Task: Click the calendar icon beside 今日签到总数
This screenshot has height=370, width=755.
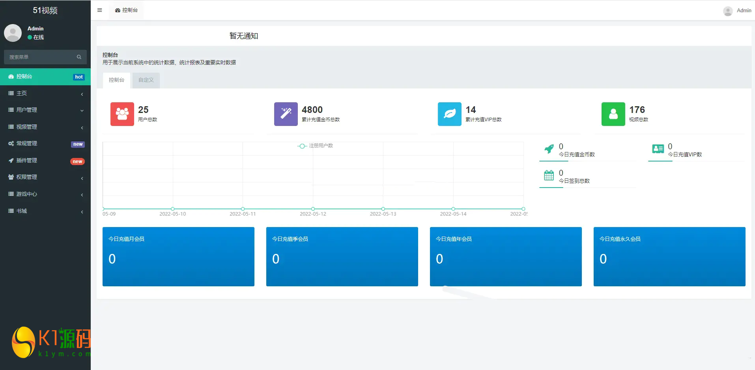Action: click(x=549, y=175)
